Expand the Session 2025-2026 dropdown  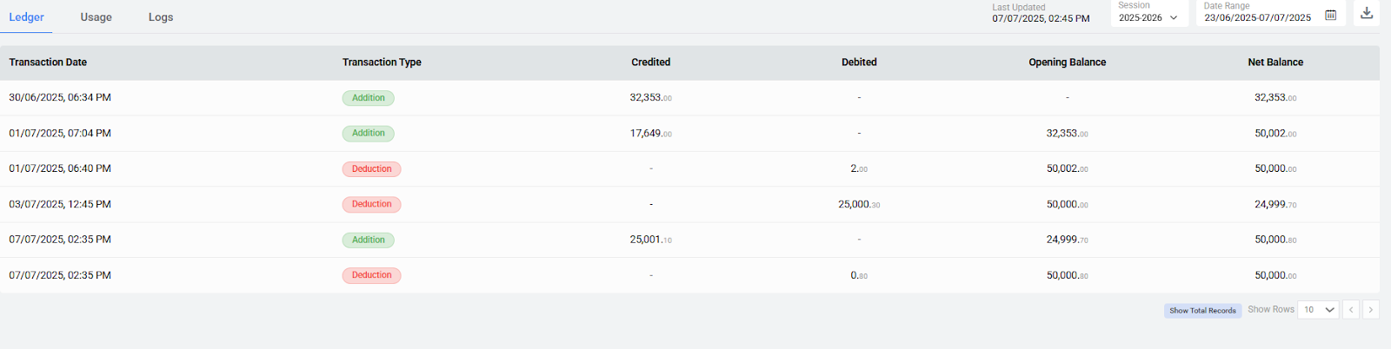coord(1148,17)
